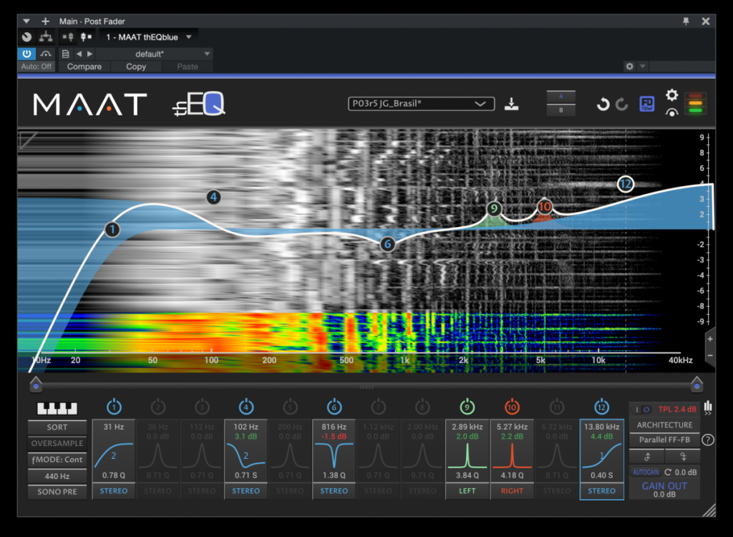Click the pin window icon

(686, 21)
